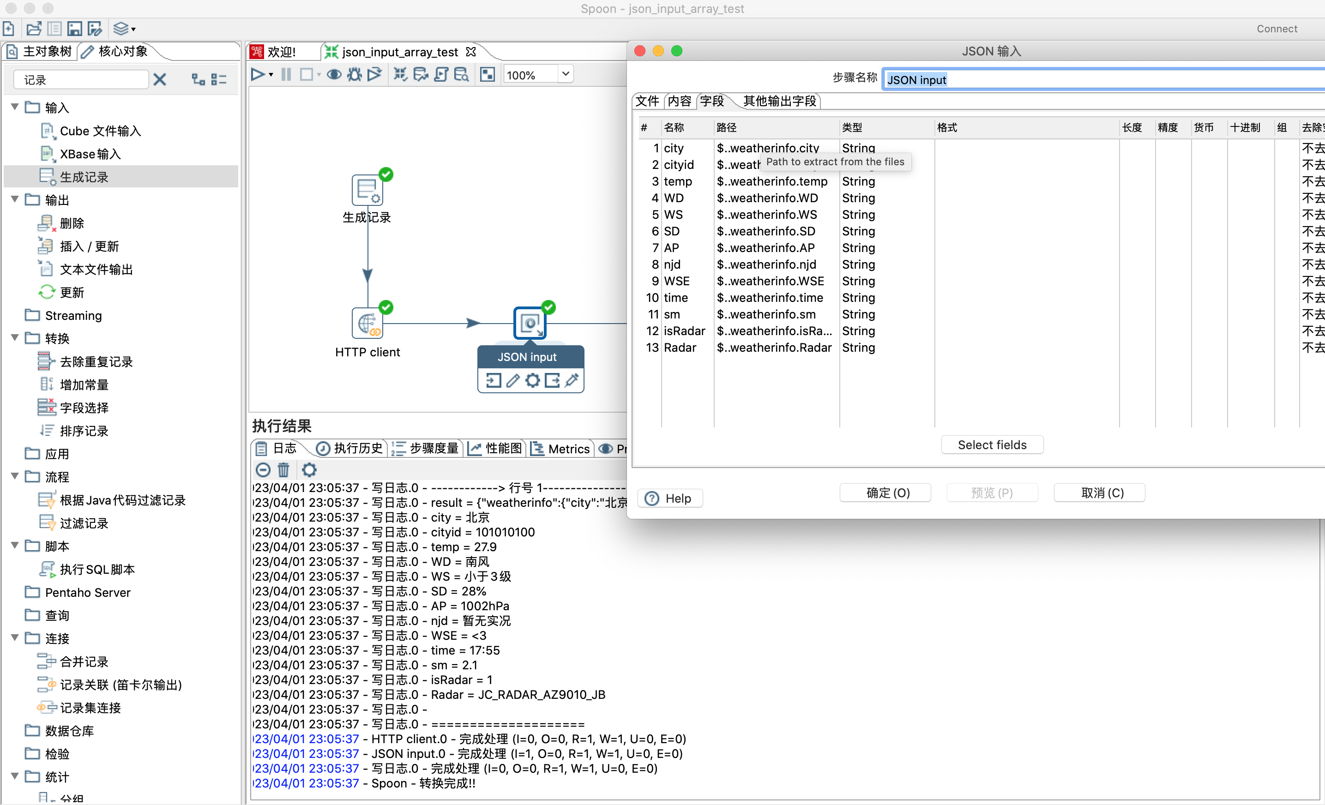Image resolution: width=1325 pixels, height=805 pixels.
Task: Switch to the 内容 tab
Action: click(679, 101)
